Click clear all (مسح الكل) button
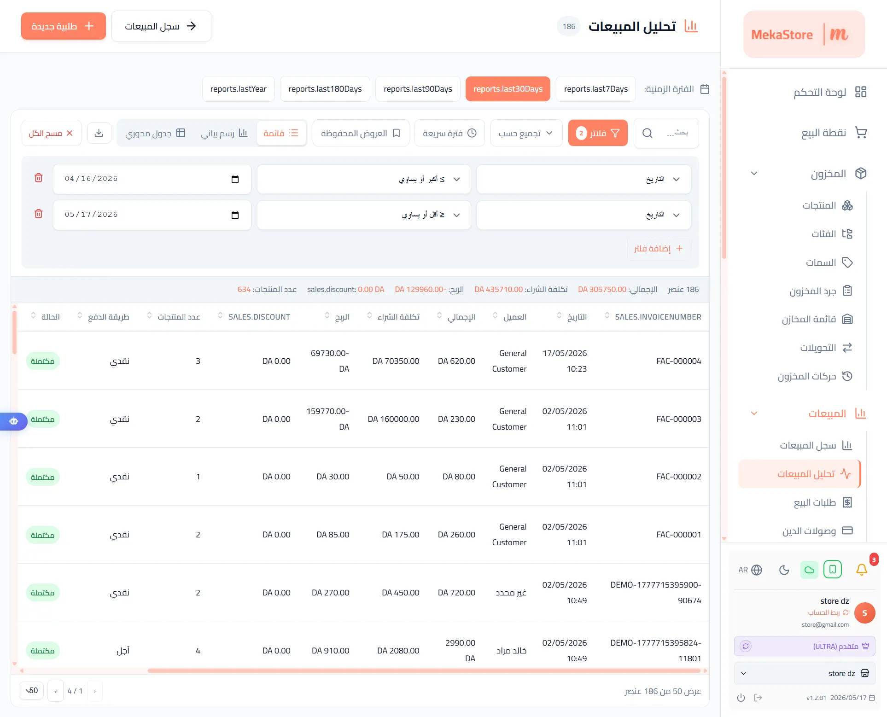Image resolution: width=887 pixels, height=717 pixels. click(x=52, y=133)
